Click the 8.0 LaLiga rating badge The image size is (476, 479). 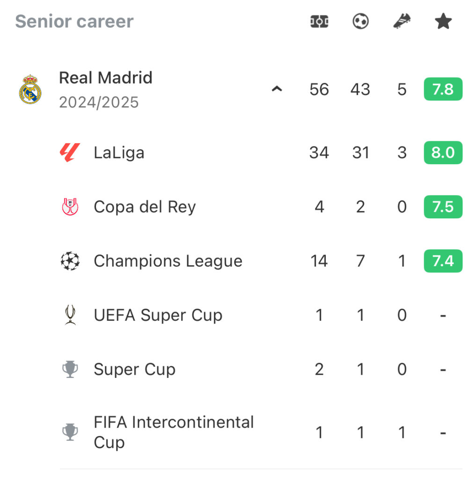pyautogui.click(x=443, y=152)
